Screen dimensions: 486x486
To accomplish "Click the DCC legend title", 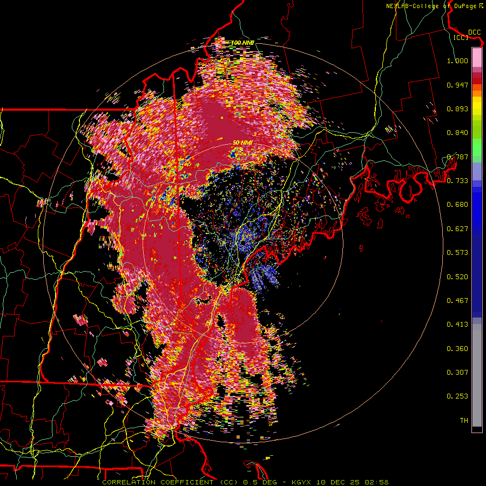I will pyautogui.click(x=474, y=32).
